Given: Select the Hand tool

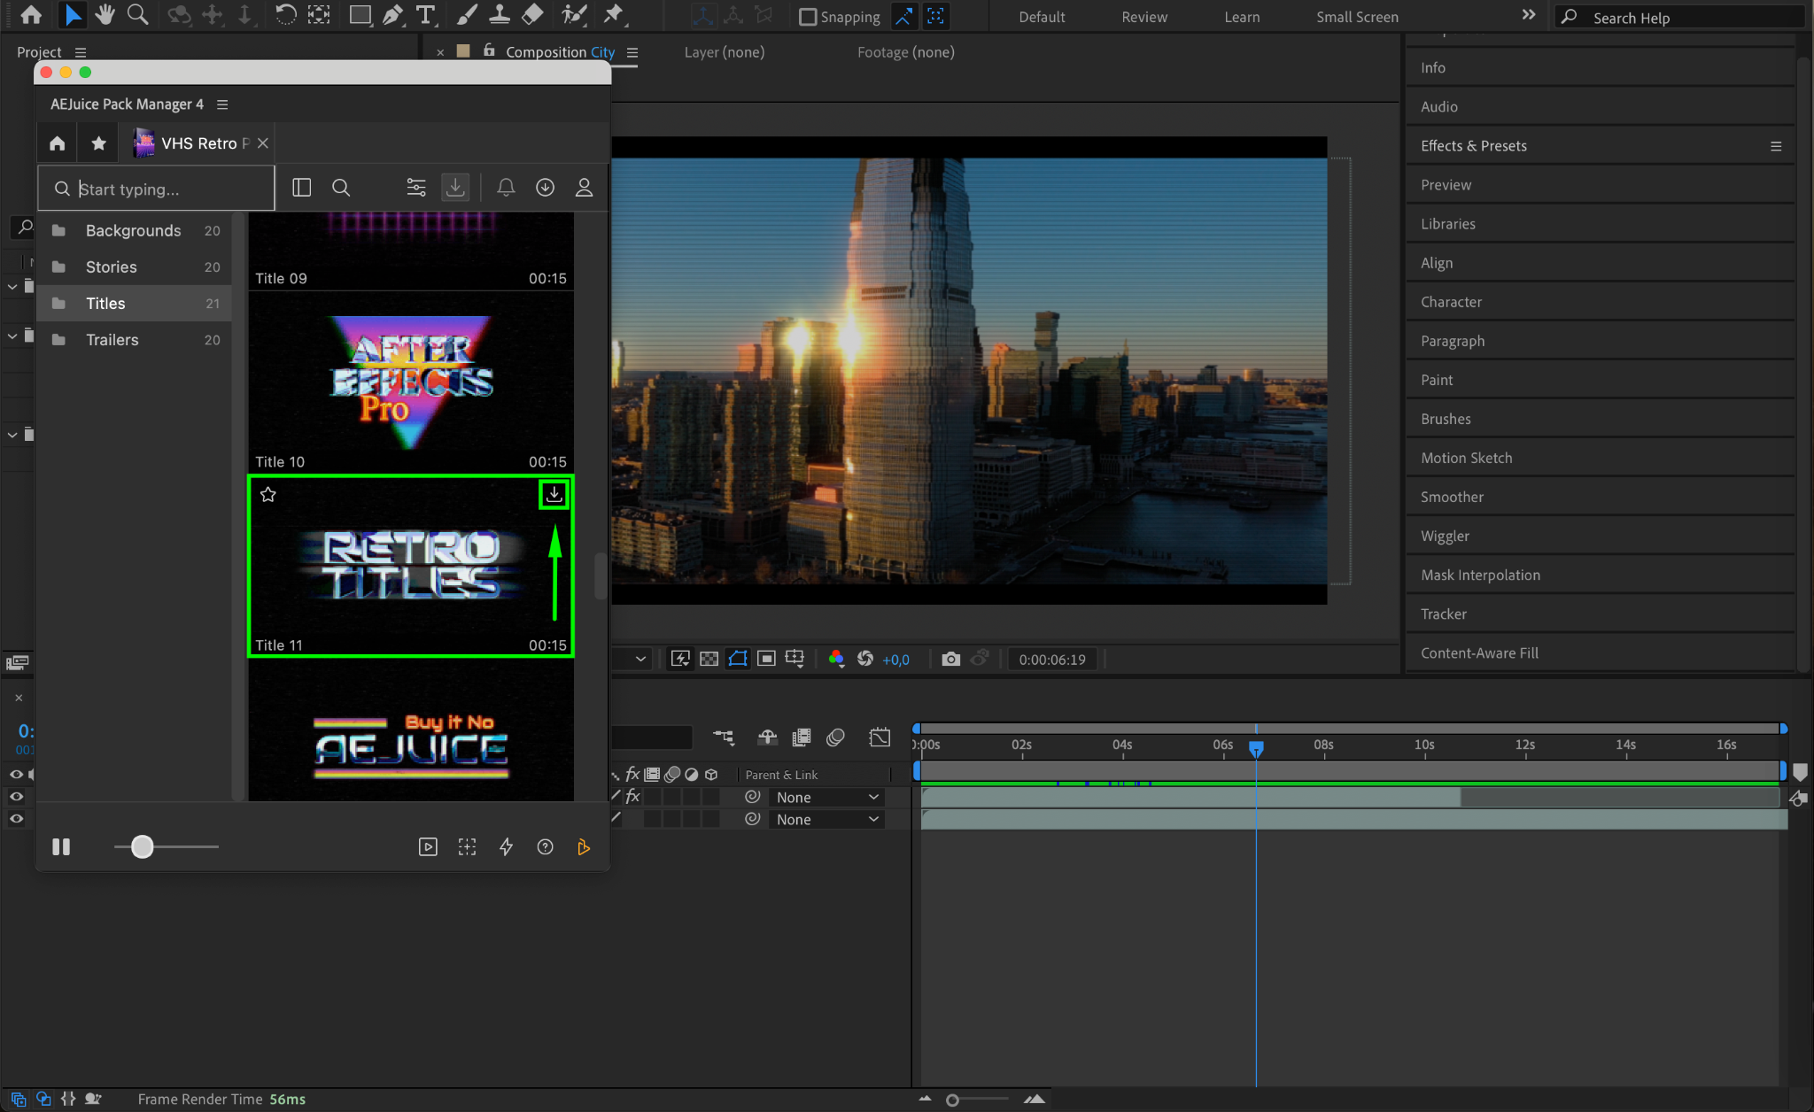Looking at the screenshot, I should point(105,15).
